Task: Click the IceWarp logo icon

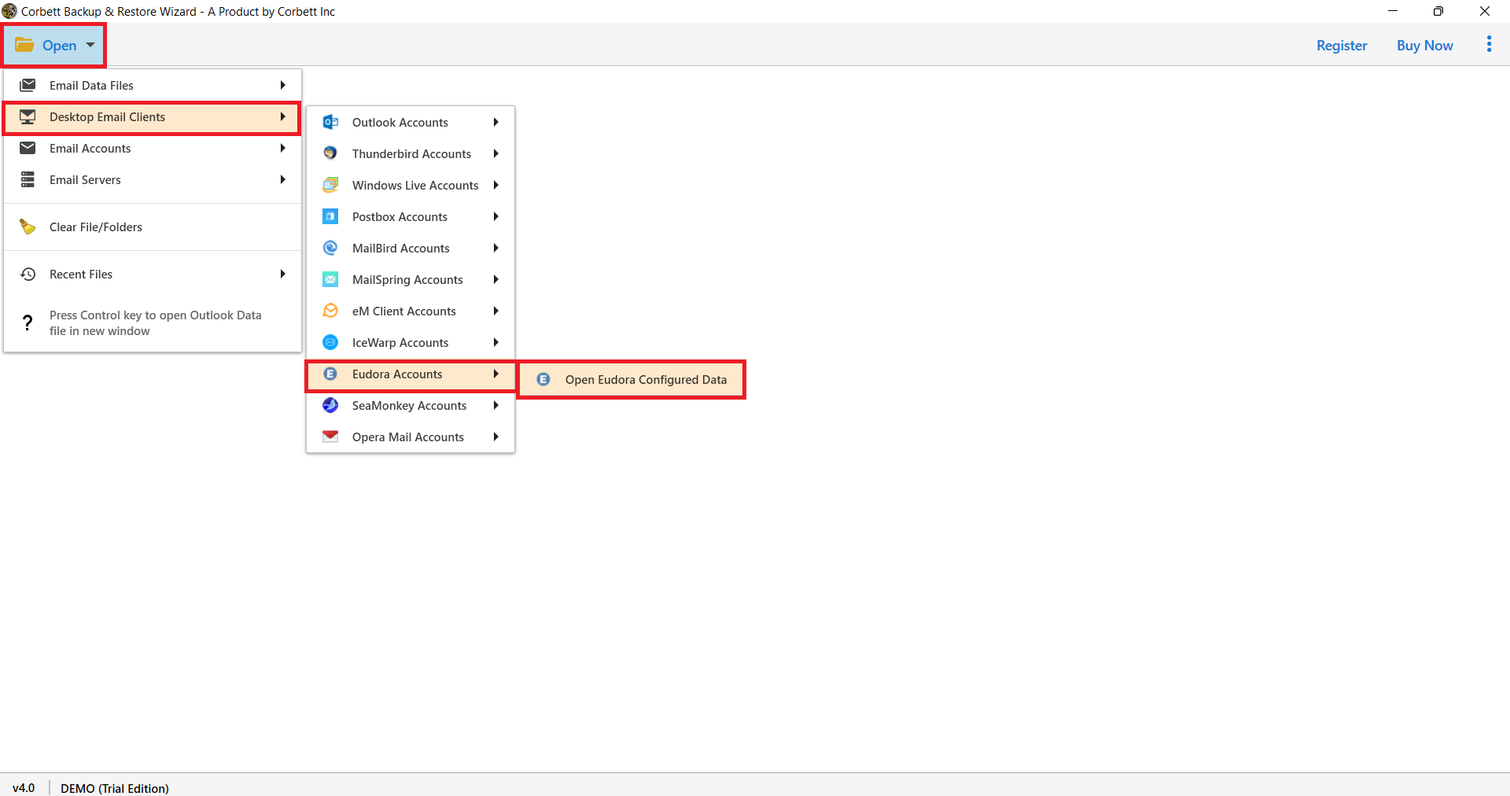Action: (330, 342)
